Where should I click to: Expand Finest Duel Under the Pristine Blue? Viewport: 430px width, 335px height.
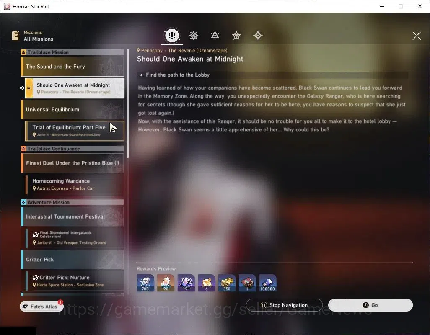pos(73,163)
